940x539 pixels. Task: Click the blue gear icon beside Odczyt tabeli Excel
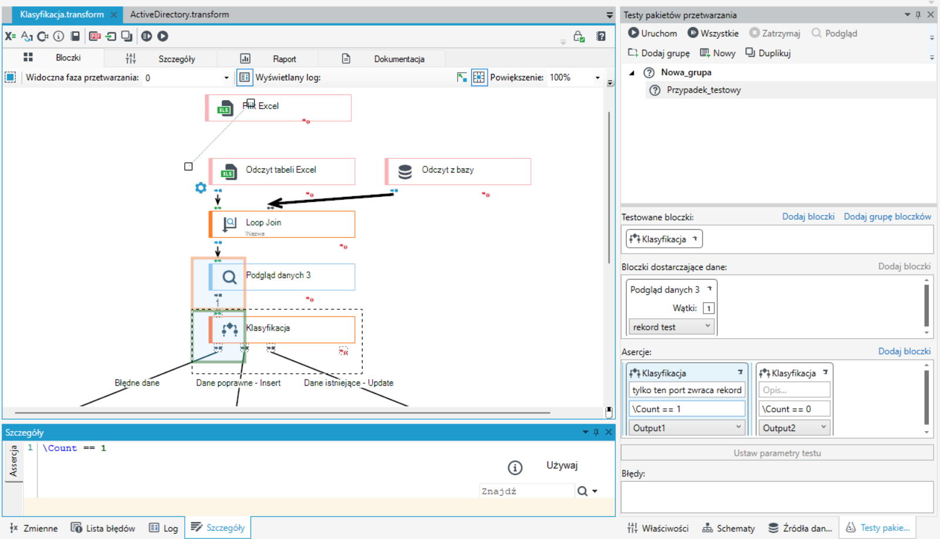[201, 187]
